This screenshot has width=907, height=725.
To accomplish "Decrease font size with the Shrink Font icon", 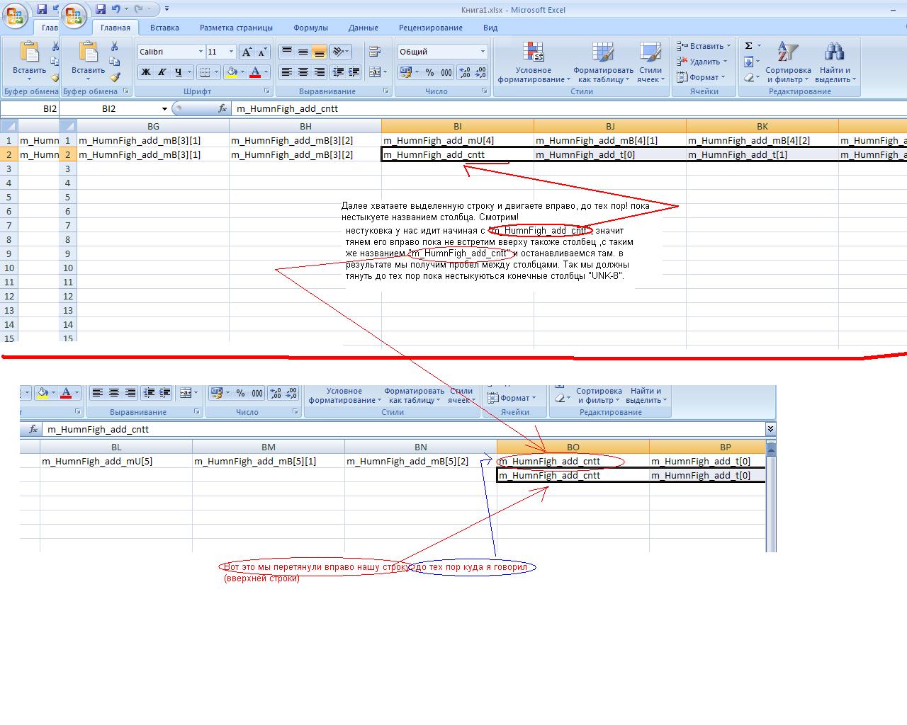I will click(261, 52).
